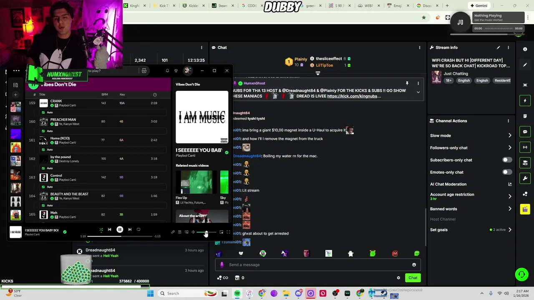Toggle Auto checkbox under by the pound
This screenshot has width=534, height=300.
(x=43, y=168)
